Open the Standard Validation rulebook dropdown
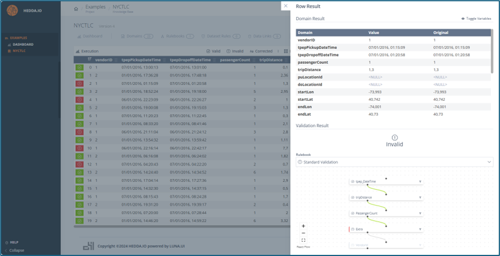 click(394, 162)
